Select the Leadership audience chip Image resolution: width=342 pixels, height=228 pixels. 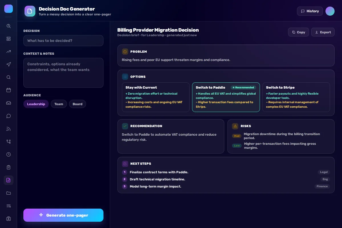pos(36,104)
